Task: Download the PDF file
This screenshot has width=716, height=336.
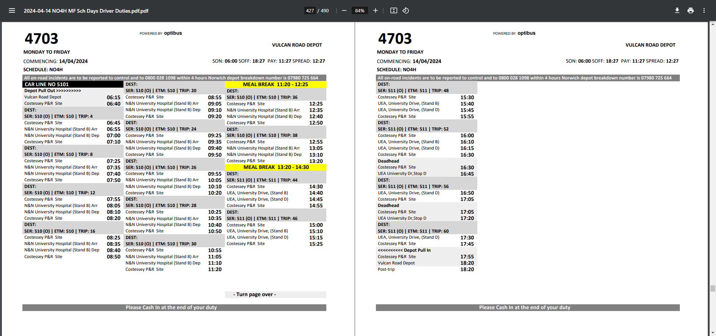Action: click(x=677, y=10)
